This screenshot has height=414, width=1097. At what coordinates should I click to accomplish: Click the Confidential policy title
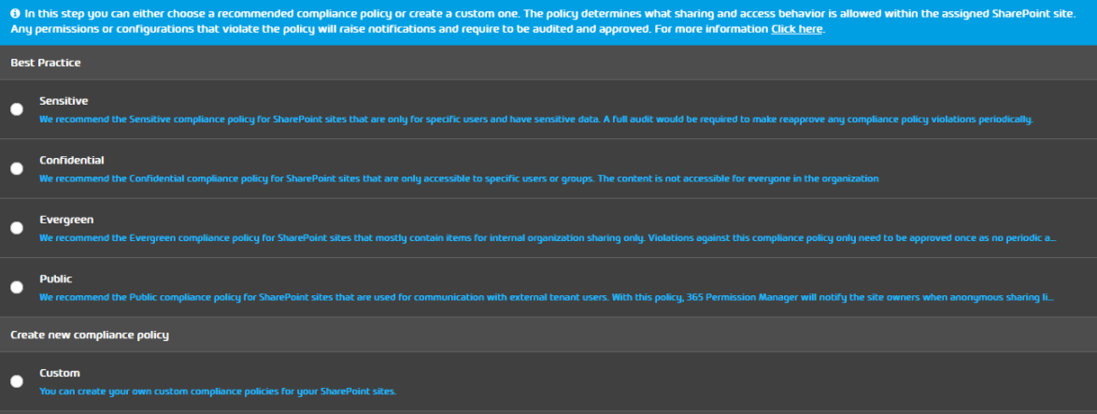coord(71,160)
